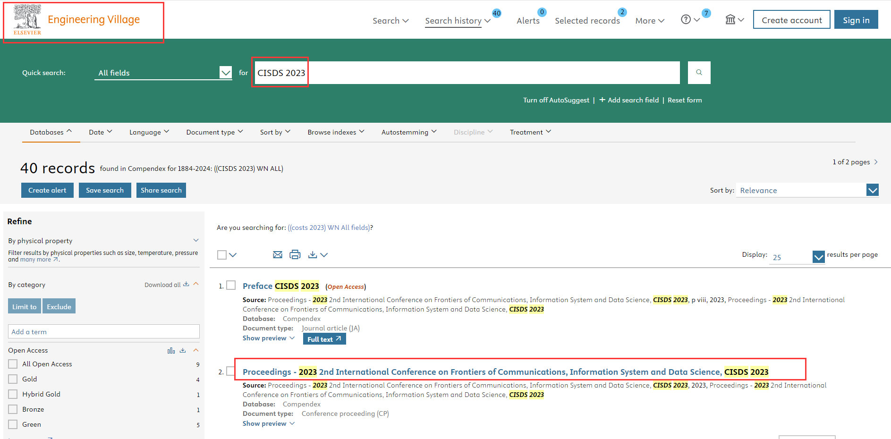Screen dimensions: 891x439
Task: Check the box for result 1 Preface CISDS 2023
Action: 231,285
